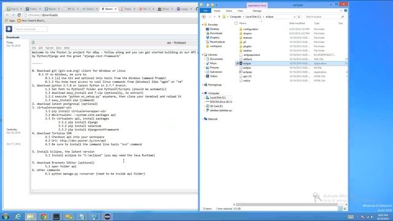
Task: Open the workspace favorite folder
Action: click(214, 46)
